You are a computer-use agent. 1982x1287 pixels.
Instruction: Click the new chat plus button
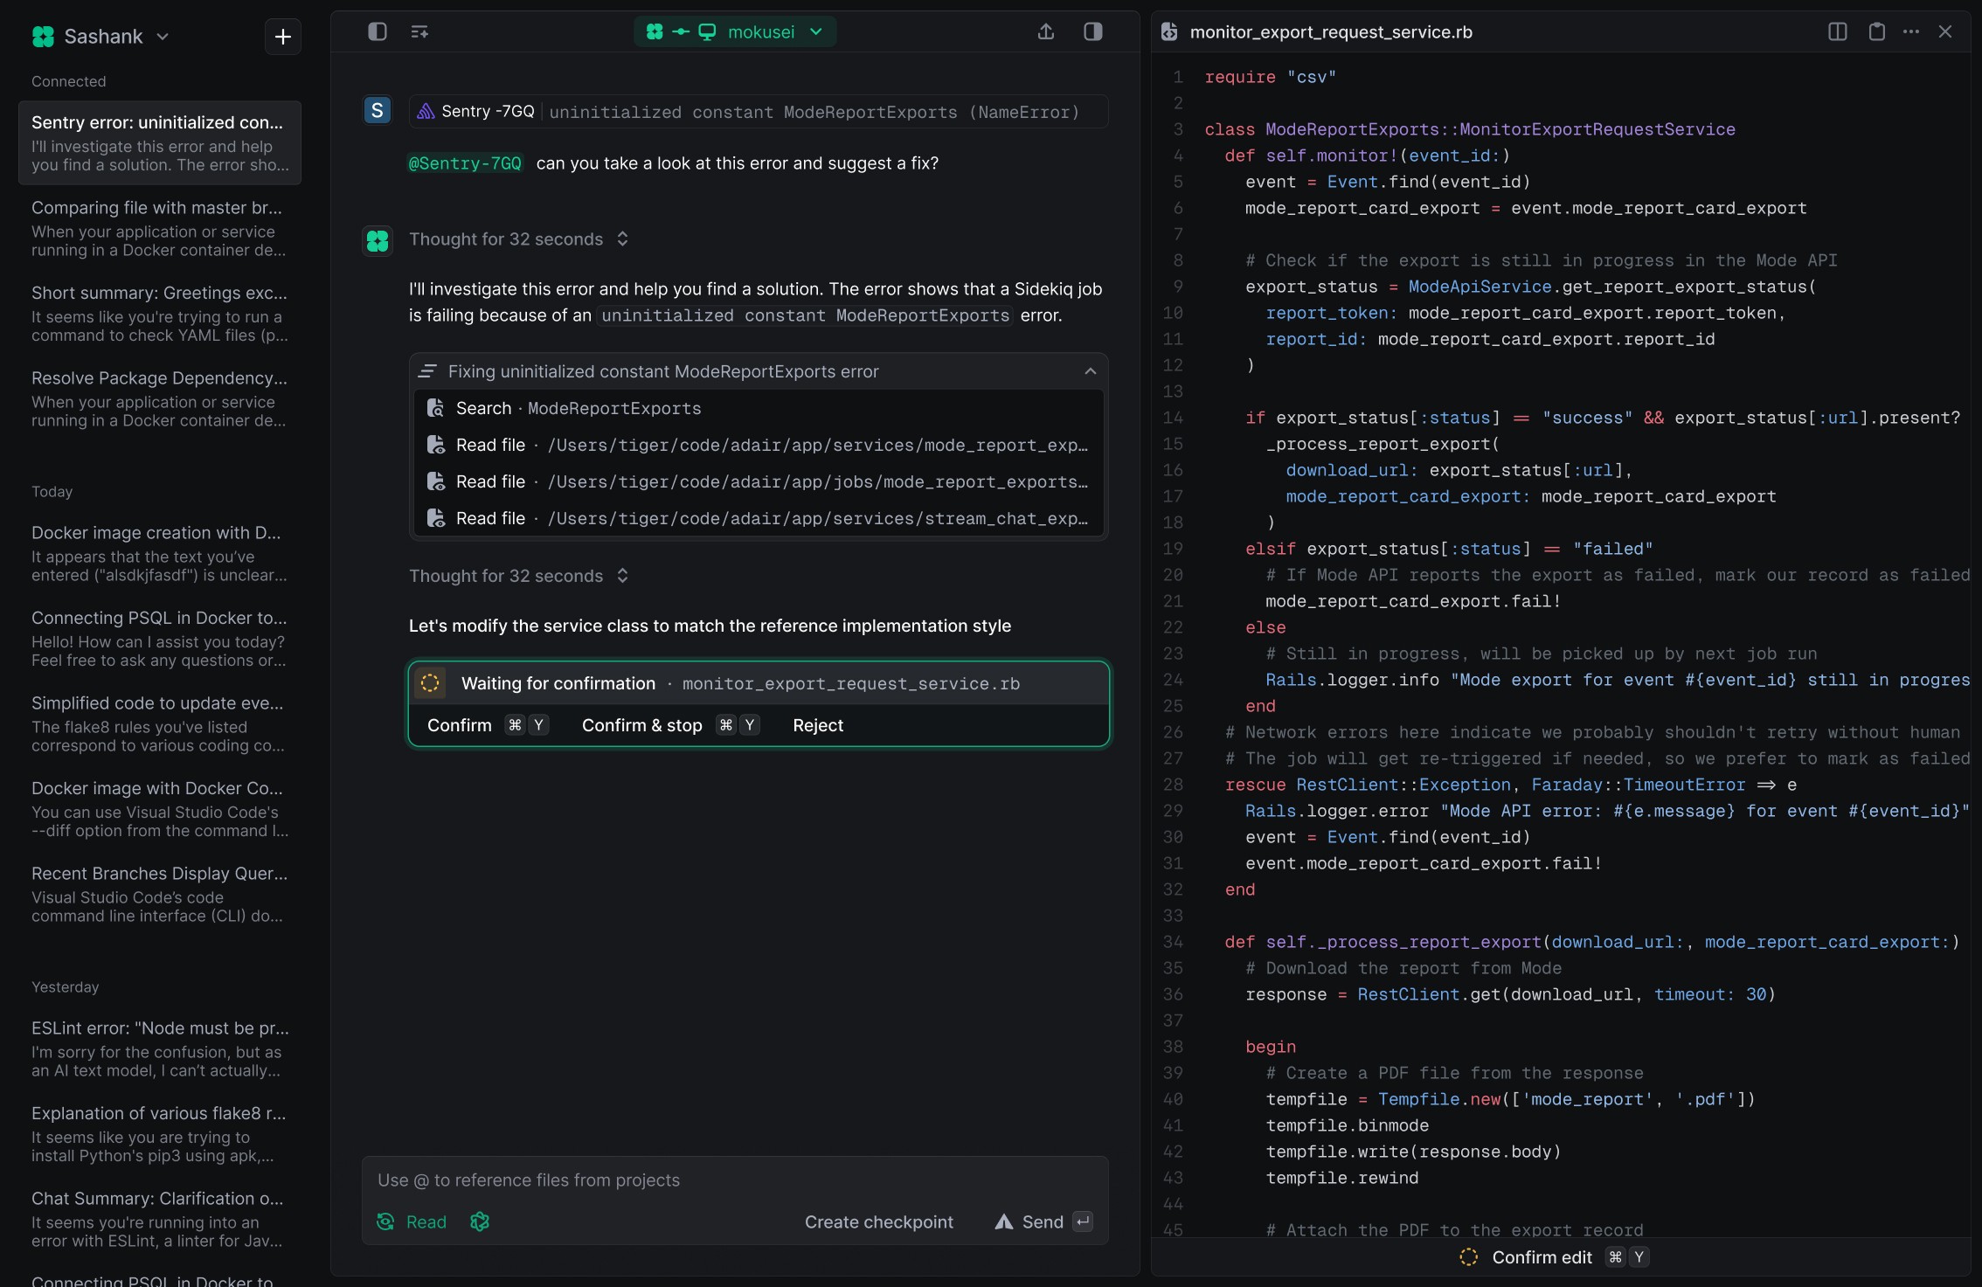(x=282, y=37)
